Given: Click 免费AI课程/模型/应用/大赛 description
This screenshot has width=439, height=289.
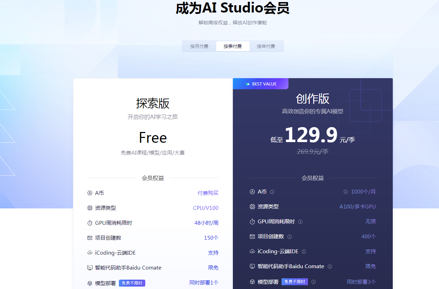Looking at the screenshot, I should 153,153.
